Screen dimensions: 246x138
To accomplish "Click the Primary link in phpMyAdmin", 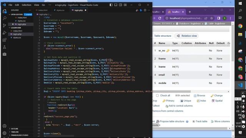I will [x=168, y=101].
